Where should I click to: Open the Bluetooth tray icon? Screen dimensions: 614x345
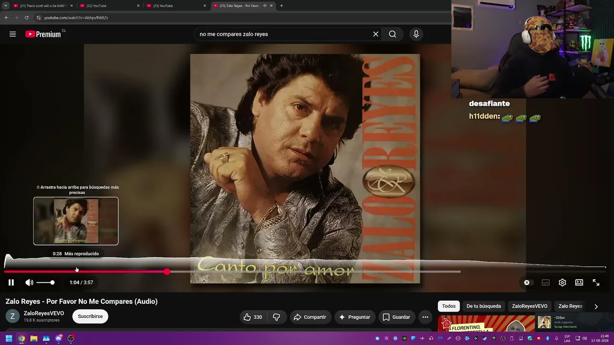click(x=547, y=338)
